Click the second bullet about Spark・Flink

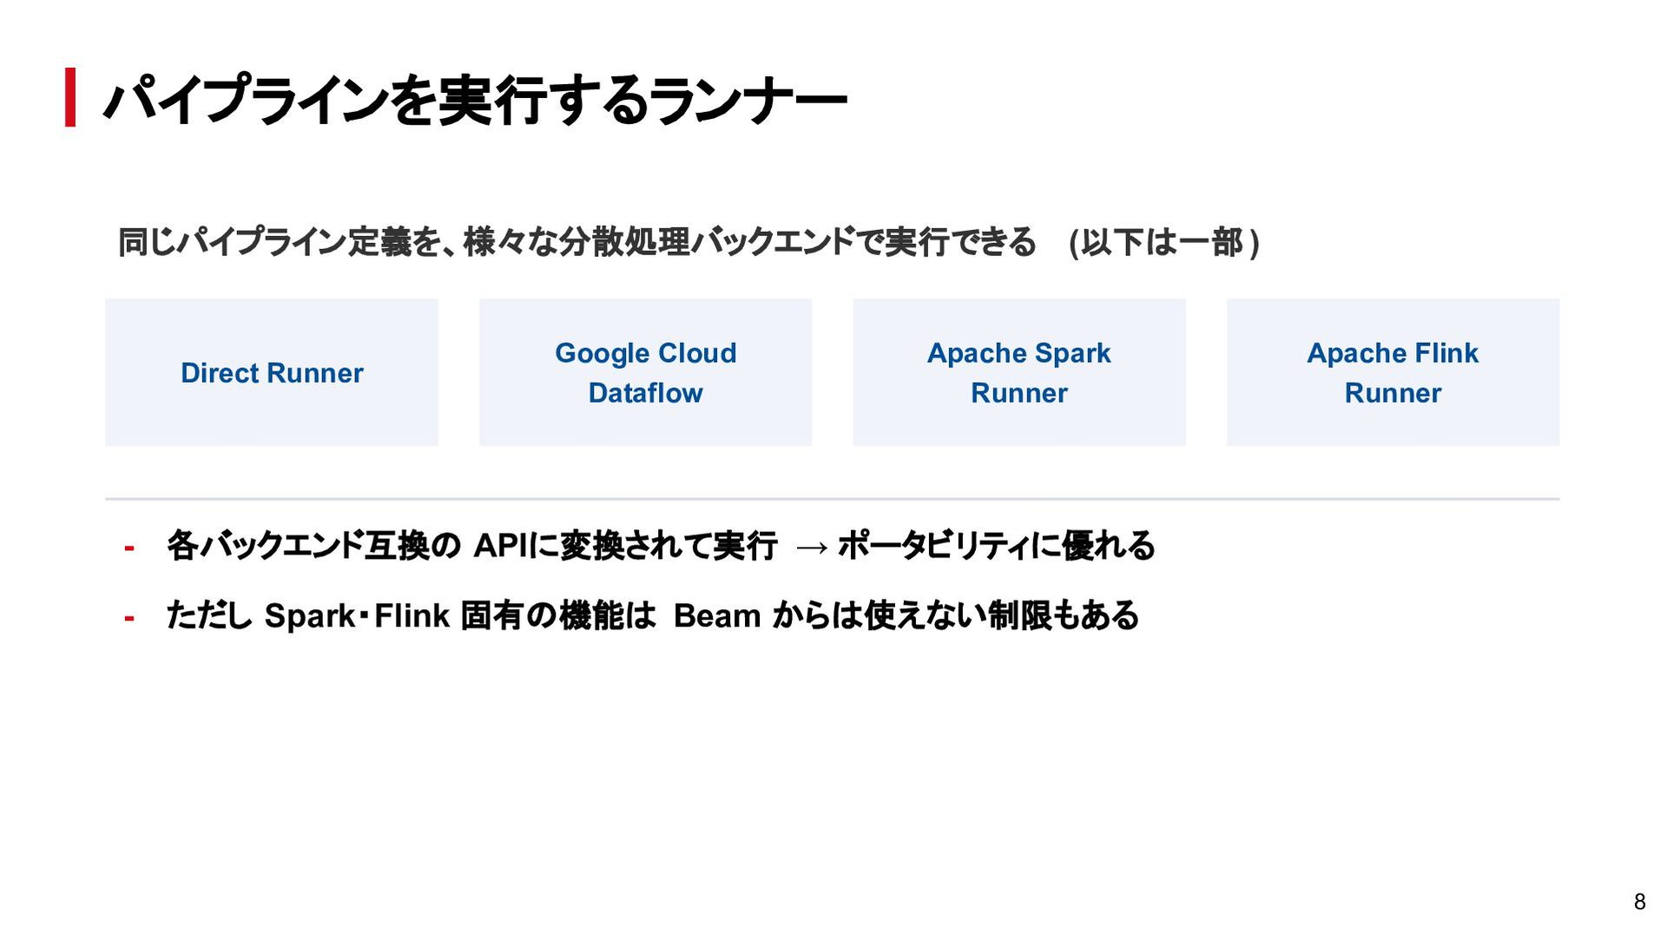[652, 615]
